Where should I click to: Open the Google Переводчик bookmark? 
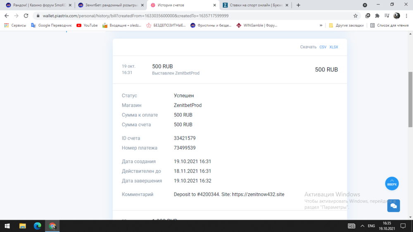51,26
